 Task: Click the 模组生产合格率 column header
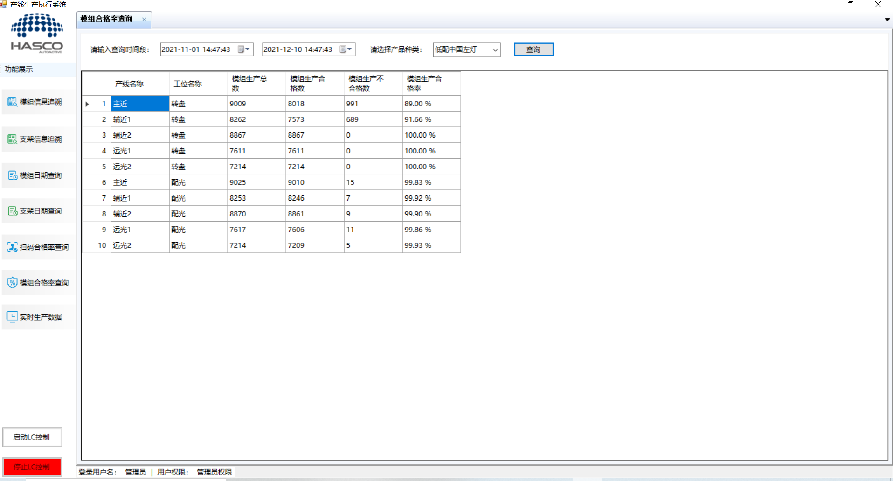(431, 84)
